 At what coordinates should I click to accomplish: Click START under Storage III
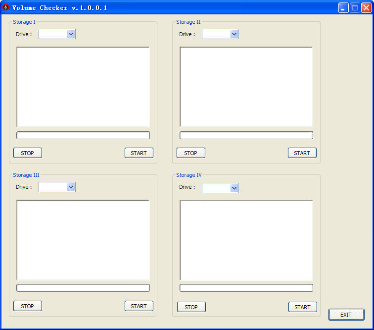[139, 306]
